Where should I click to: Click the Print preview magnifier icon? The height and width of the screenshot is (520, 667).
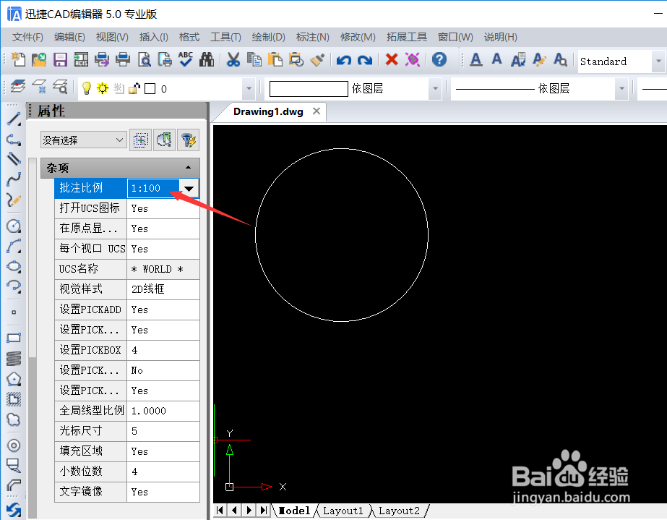coord(145,59)
